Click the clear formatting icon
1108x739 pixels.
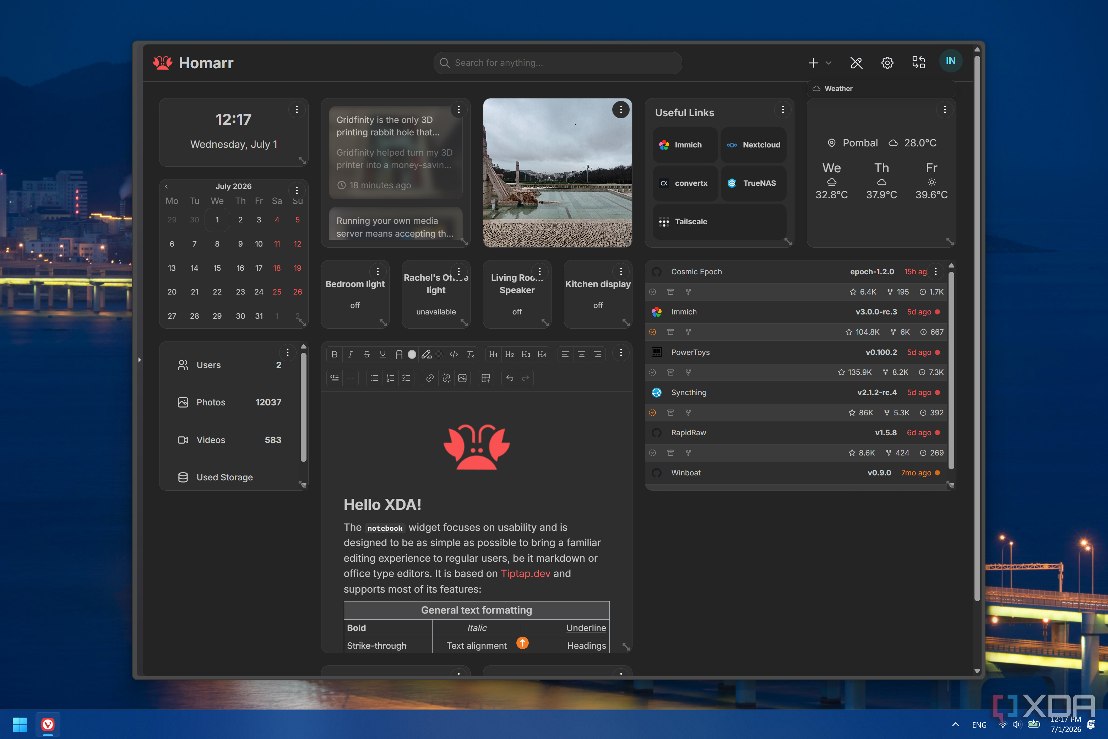coord(470,355)
